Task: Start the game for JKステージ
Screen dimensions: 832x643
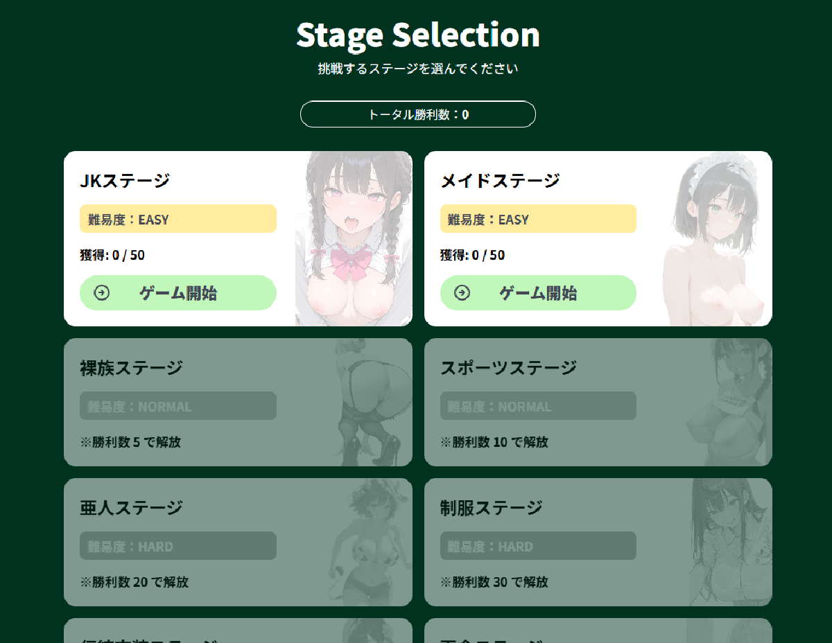Action: pos(178,293)
